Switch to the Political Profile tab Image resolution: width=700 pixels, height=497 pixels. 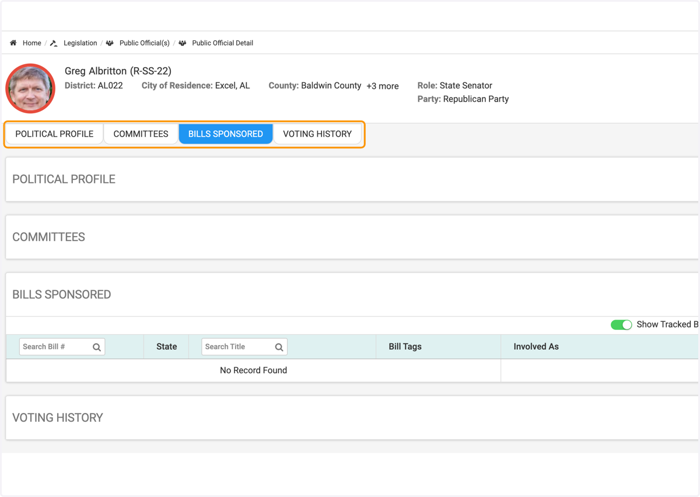point(54,134)
